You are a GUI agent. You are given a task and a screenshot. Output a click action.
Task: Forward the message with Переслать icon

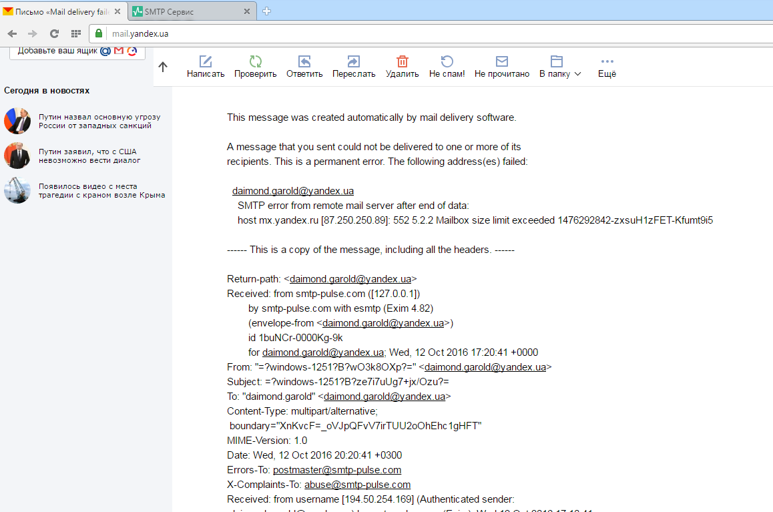click(x=354, y=61)
